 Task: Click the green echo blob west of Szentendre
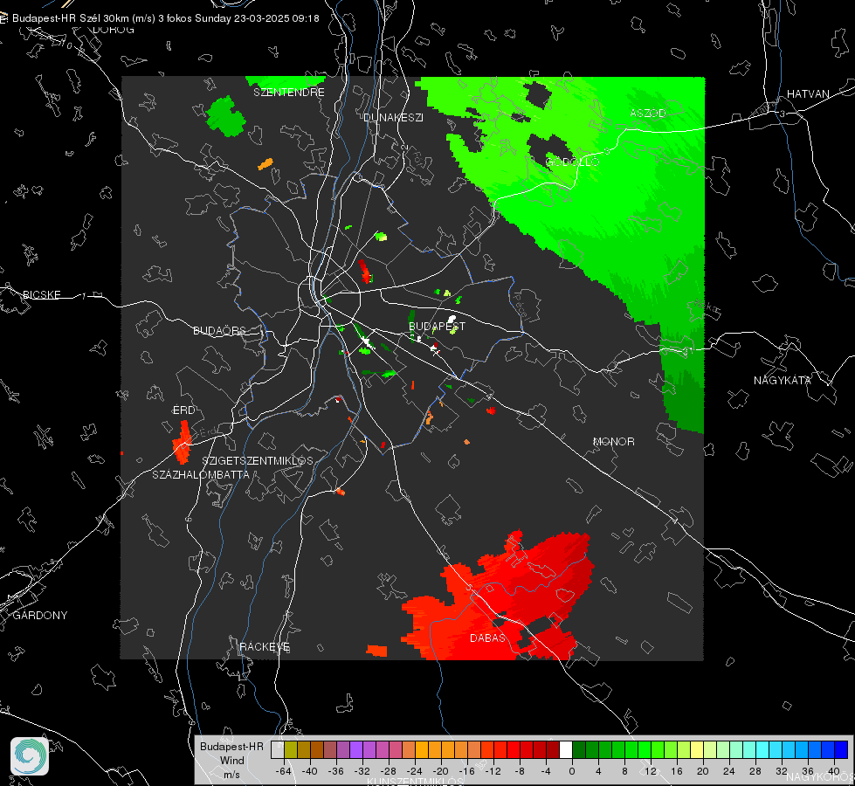pos(225,116)
